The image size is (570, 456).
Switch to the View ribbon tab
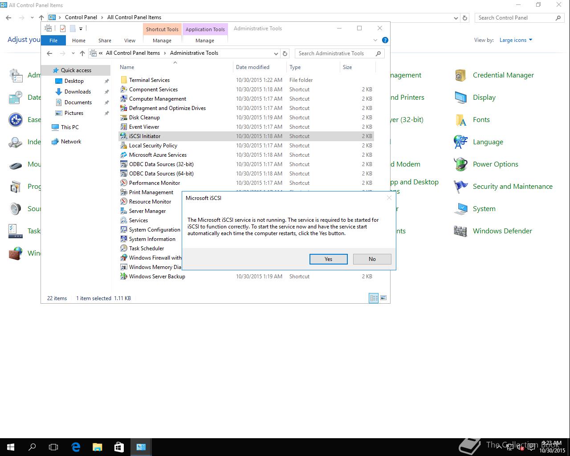pyautogui.click(x=130, y=41)
